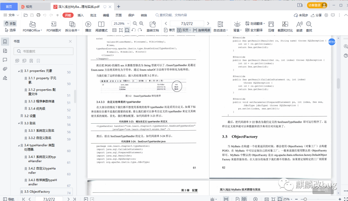Open the comments panel in sidebar
This screenshot has height=201, width=348.
pyautogui.click(x=5, y=60)
